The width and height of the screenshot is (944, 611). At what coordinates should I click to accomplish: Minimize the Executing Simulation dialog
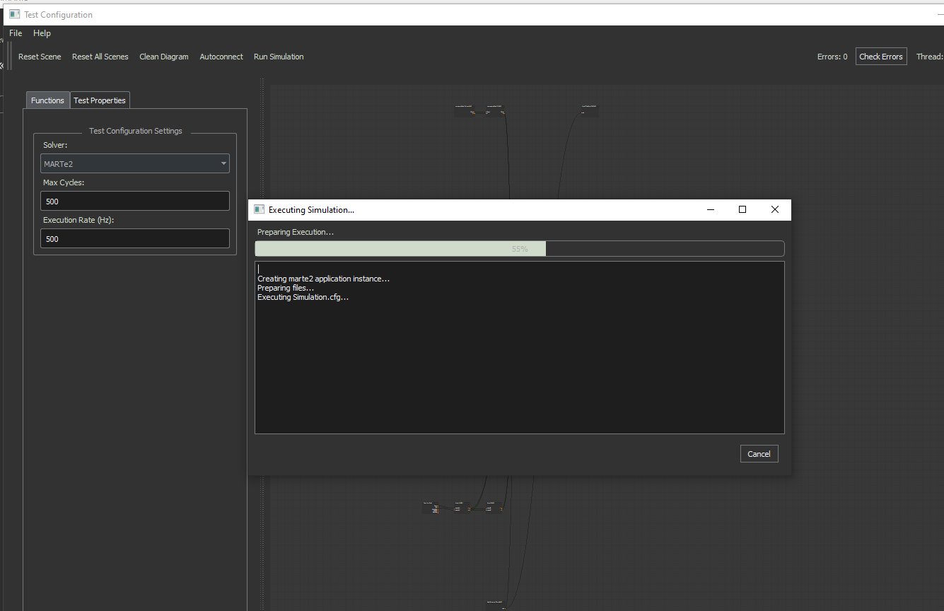tap(710, 210)
